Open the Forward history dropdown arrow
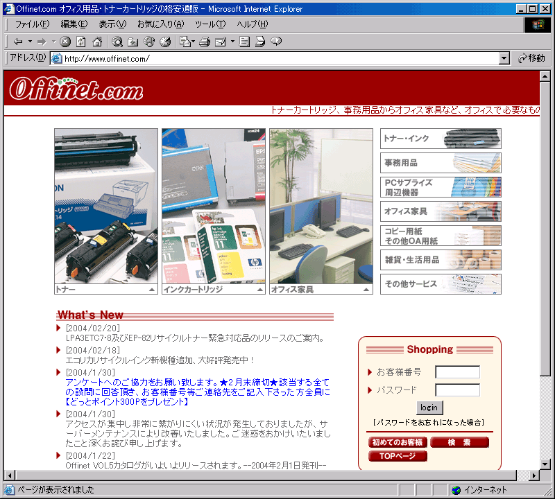Image resolution: width=555 pixels, height=499 pixels. (x=54, y=42)
